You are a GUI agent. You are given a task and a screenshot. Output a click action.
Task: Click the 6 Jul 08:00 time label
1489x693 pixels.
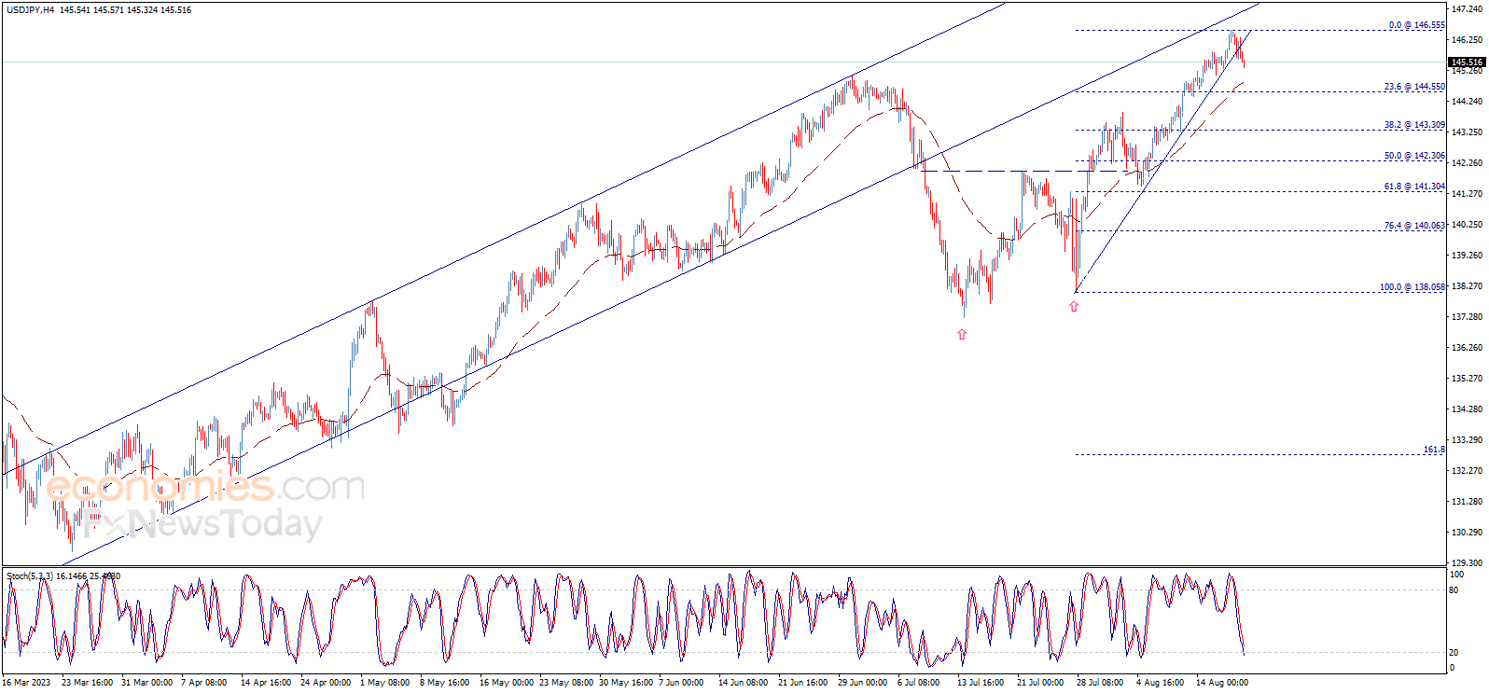(x=920, y=683)
